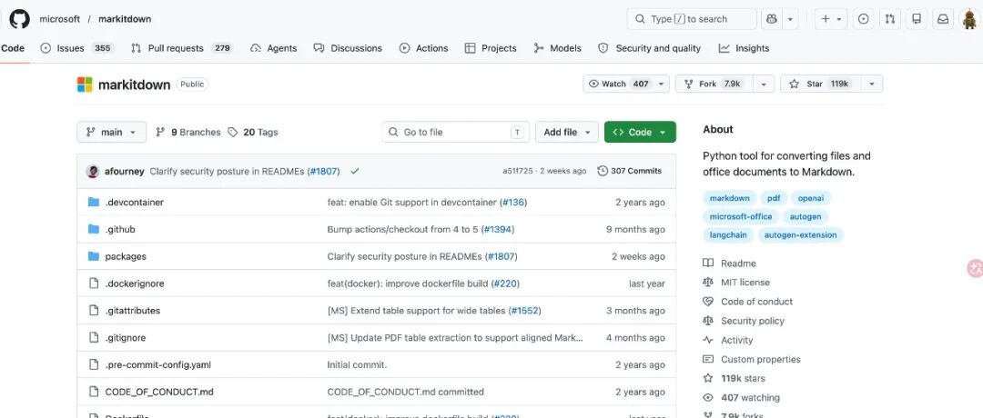Click the CODE_OF_CONDUCT.md file icon

[94, 392]
